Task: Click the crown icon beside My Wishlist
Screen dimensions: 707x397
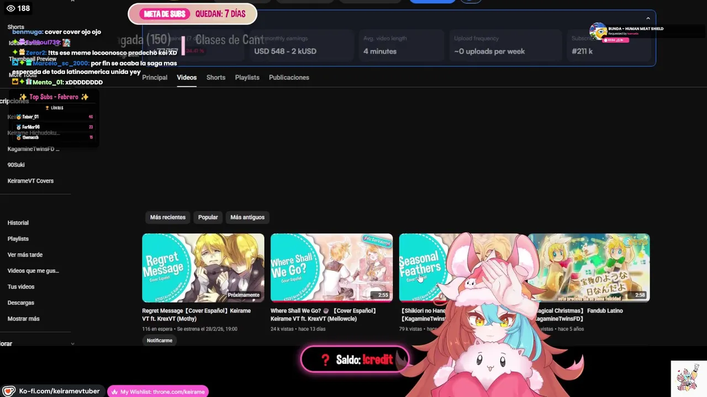Action: (114, 392)
